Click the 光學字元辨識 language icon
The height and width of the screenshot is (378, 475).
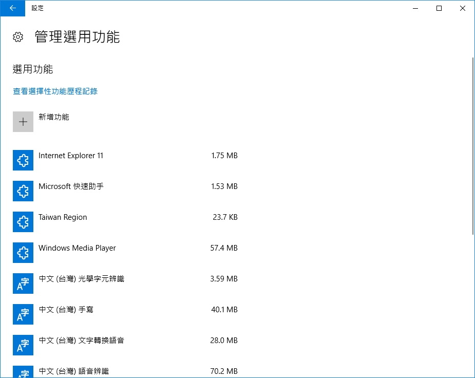[23, 283]
